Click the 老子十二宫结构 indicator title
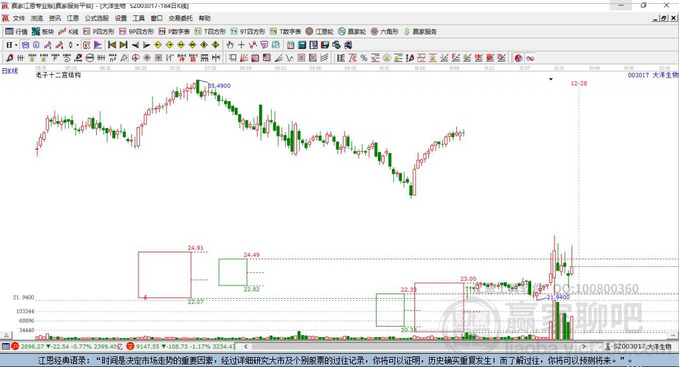The width and height of the screenshot is (679, 367). (x=58, y=76)
